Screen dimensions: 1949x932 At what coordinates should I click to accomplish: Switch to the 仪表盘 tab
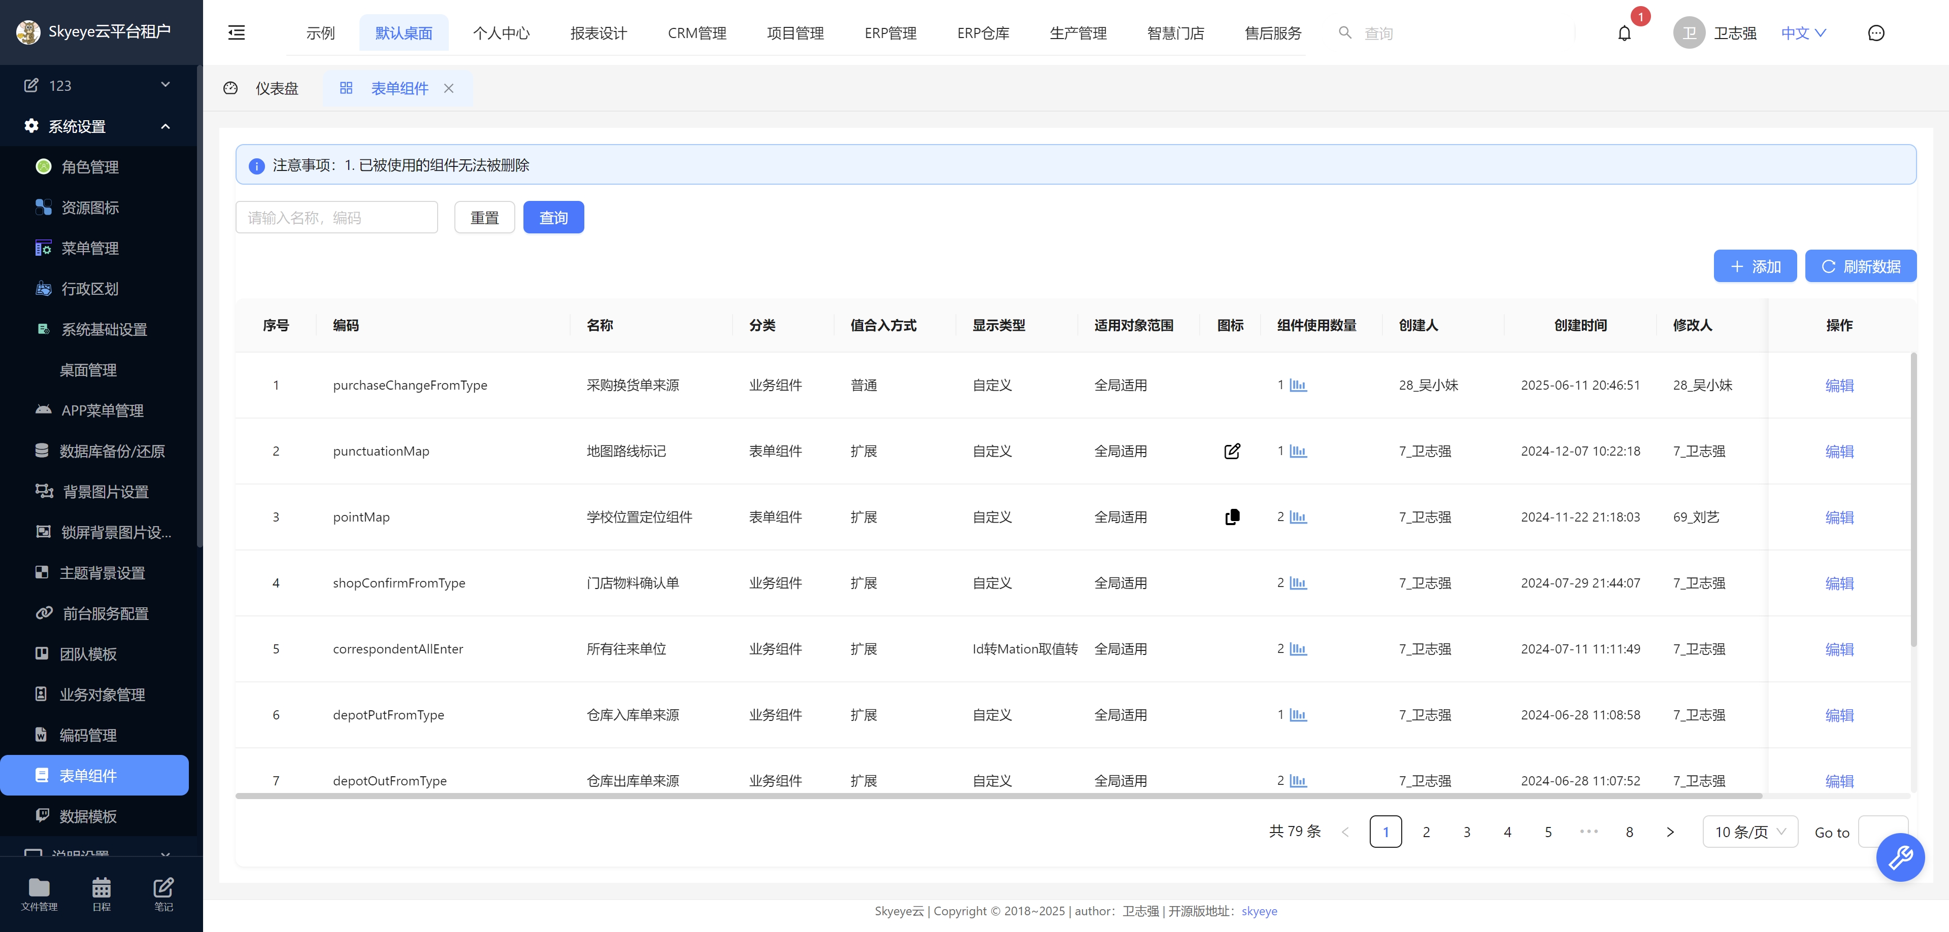277,88
